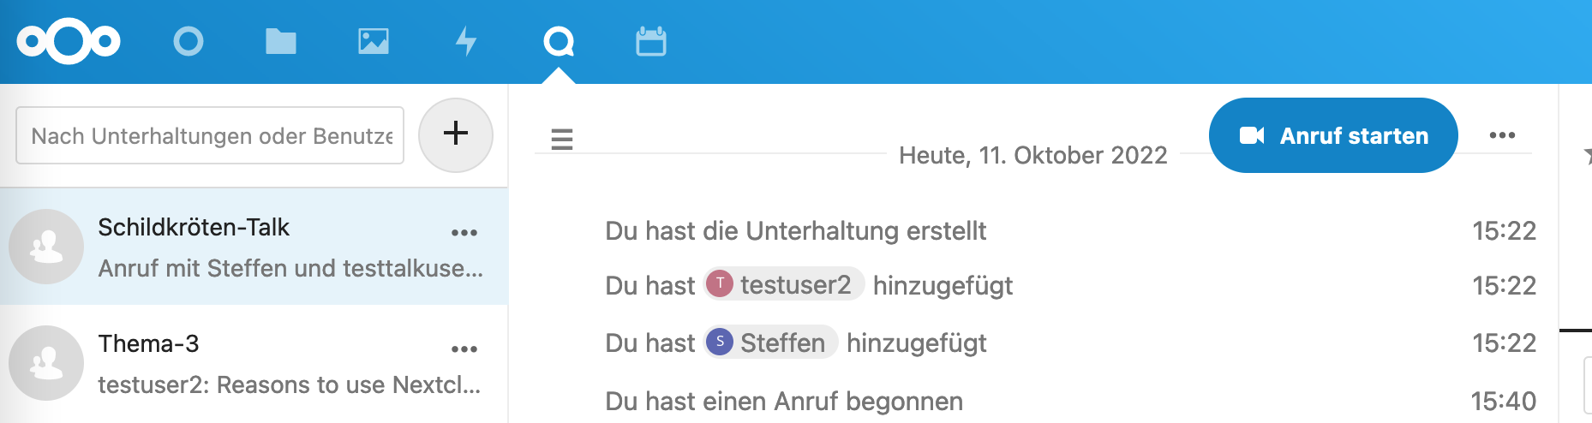Select the Thema-3 conversation
Image resolution: width=1592 pixels, height=423 pixels.
(254, 363)
